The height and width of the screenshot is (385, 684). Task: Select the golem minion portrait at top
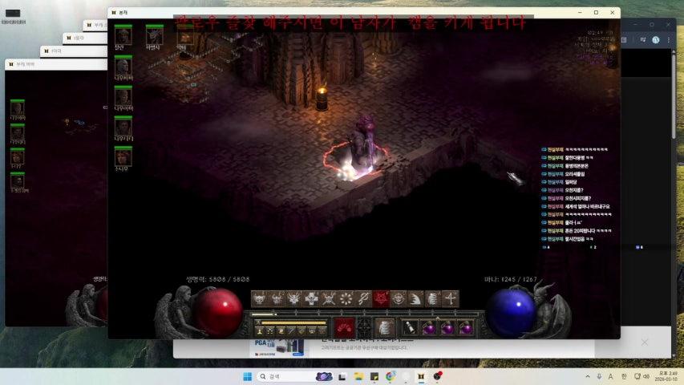155,35
